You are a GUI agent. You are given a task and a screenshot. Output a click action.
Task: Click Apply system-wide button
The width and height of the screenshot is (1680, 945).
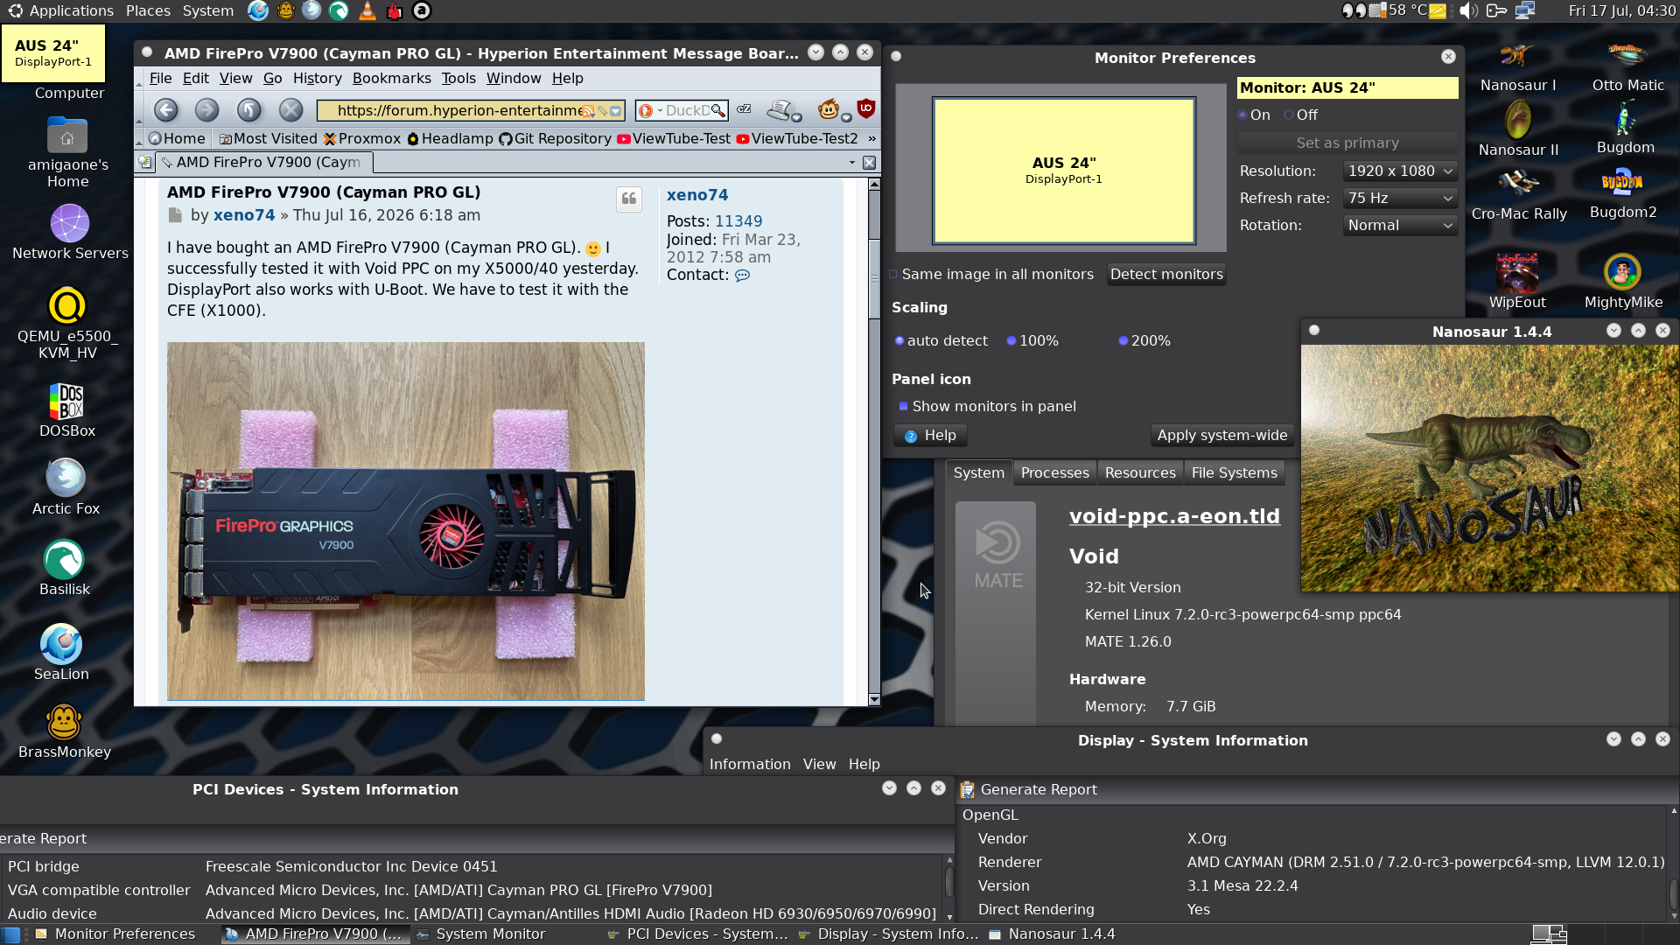[1221, 435]
